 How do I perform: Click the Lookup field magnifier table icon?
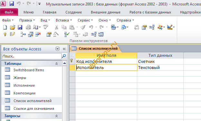tap(31, 34)
